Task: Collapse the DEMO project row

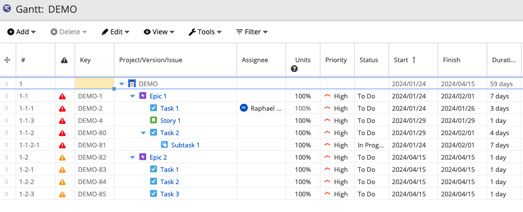Action: pos(122,84)
